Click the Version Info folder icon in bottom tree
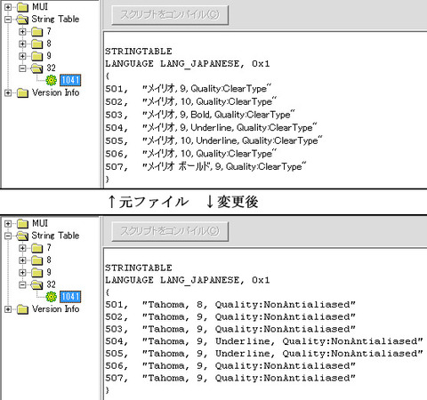This screenshot has height=400, width=427. tap(22, 309)
